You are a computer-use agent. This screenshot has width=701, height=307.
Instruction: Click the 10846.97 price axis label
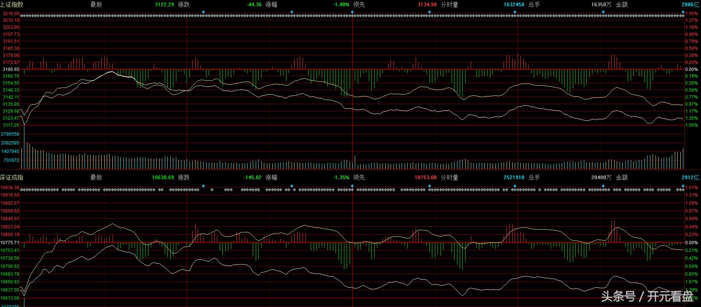[10, 219]
